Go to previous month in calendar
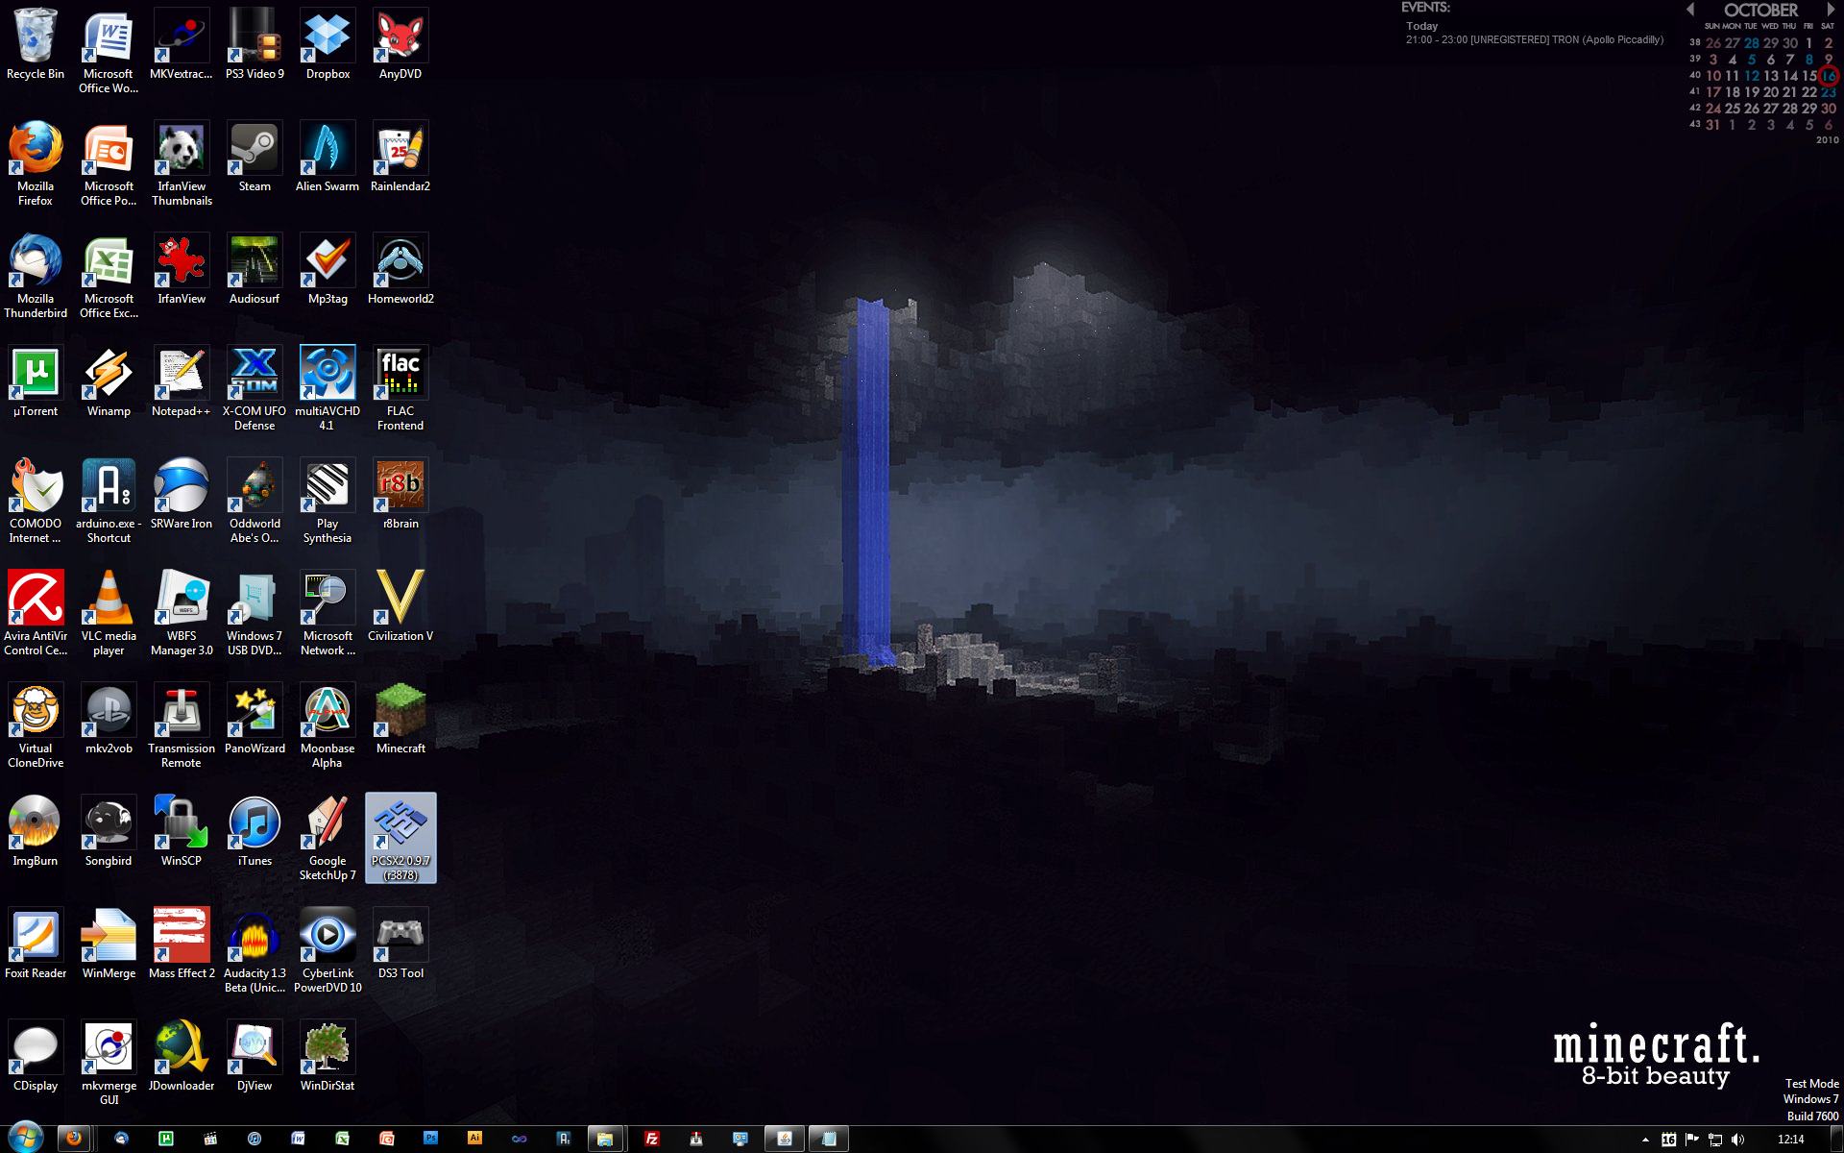1844x1153 pixels. [1690, 10]
